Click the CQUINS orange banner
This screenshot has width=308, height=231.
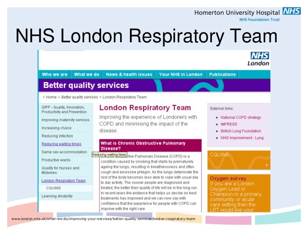pyautogui.click(x=239, y=160)
